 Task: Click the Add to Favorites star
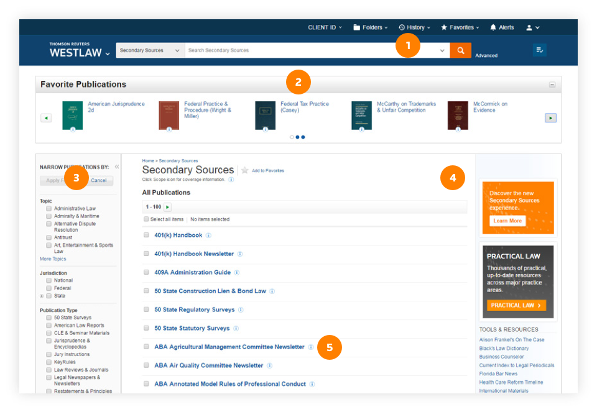pos(245,170)
